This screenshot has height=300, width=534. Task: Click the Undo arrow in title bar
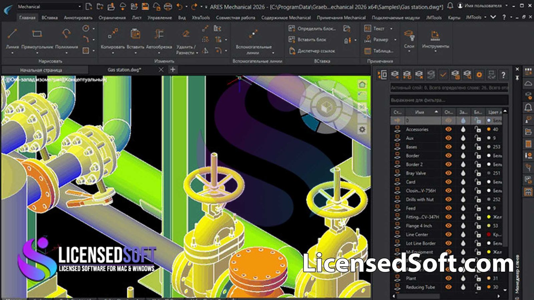[180, 6]
